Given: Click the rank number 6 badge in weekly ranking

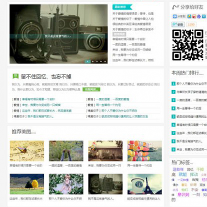Looking at the screenshot, I should [x=173, y=125].
